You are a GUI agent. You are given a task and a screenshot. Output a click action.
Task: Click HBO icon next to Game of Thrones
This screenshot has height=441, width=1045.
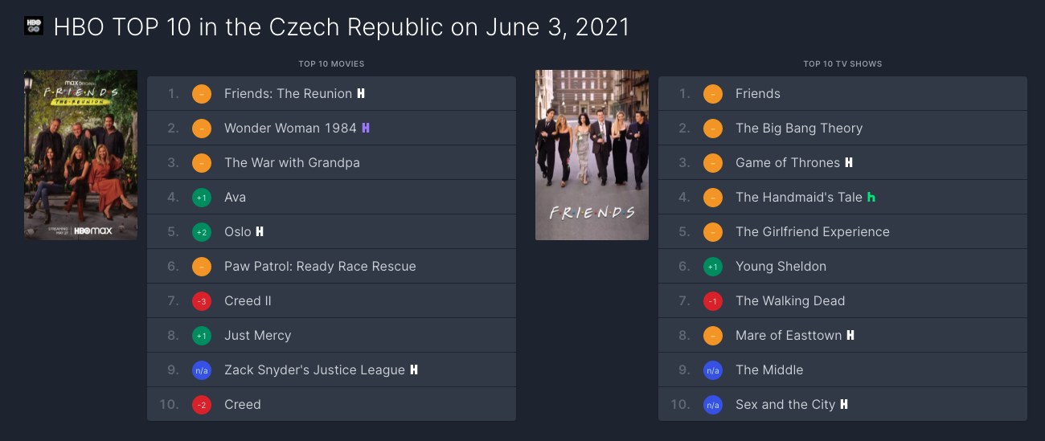[x=848, y=163]
